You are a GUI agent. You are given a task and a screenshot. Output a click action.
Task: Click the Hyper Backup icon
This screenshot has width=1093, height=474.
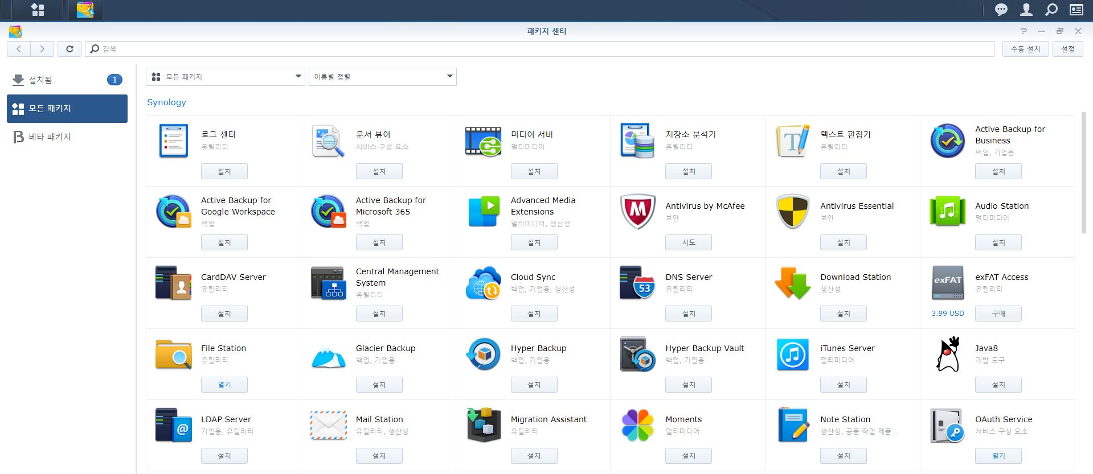(x=483, y=354)
